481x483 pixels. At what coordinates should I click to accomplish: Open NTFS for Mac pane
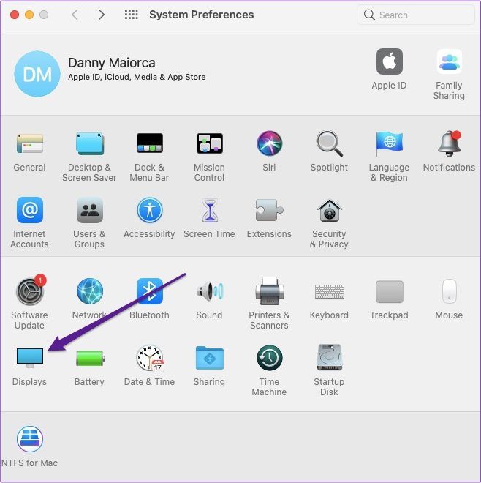pyautogui.click(x=30, y=439)
